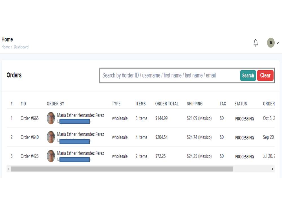Screen dimensions: 282x211
Task: Click the 2 Items cell
Action: 141,156
